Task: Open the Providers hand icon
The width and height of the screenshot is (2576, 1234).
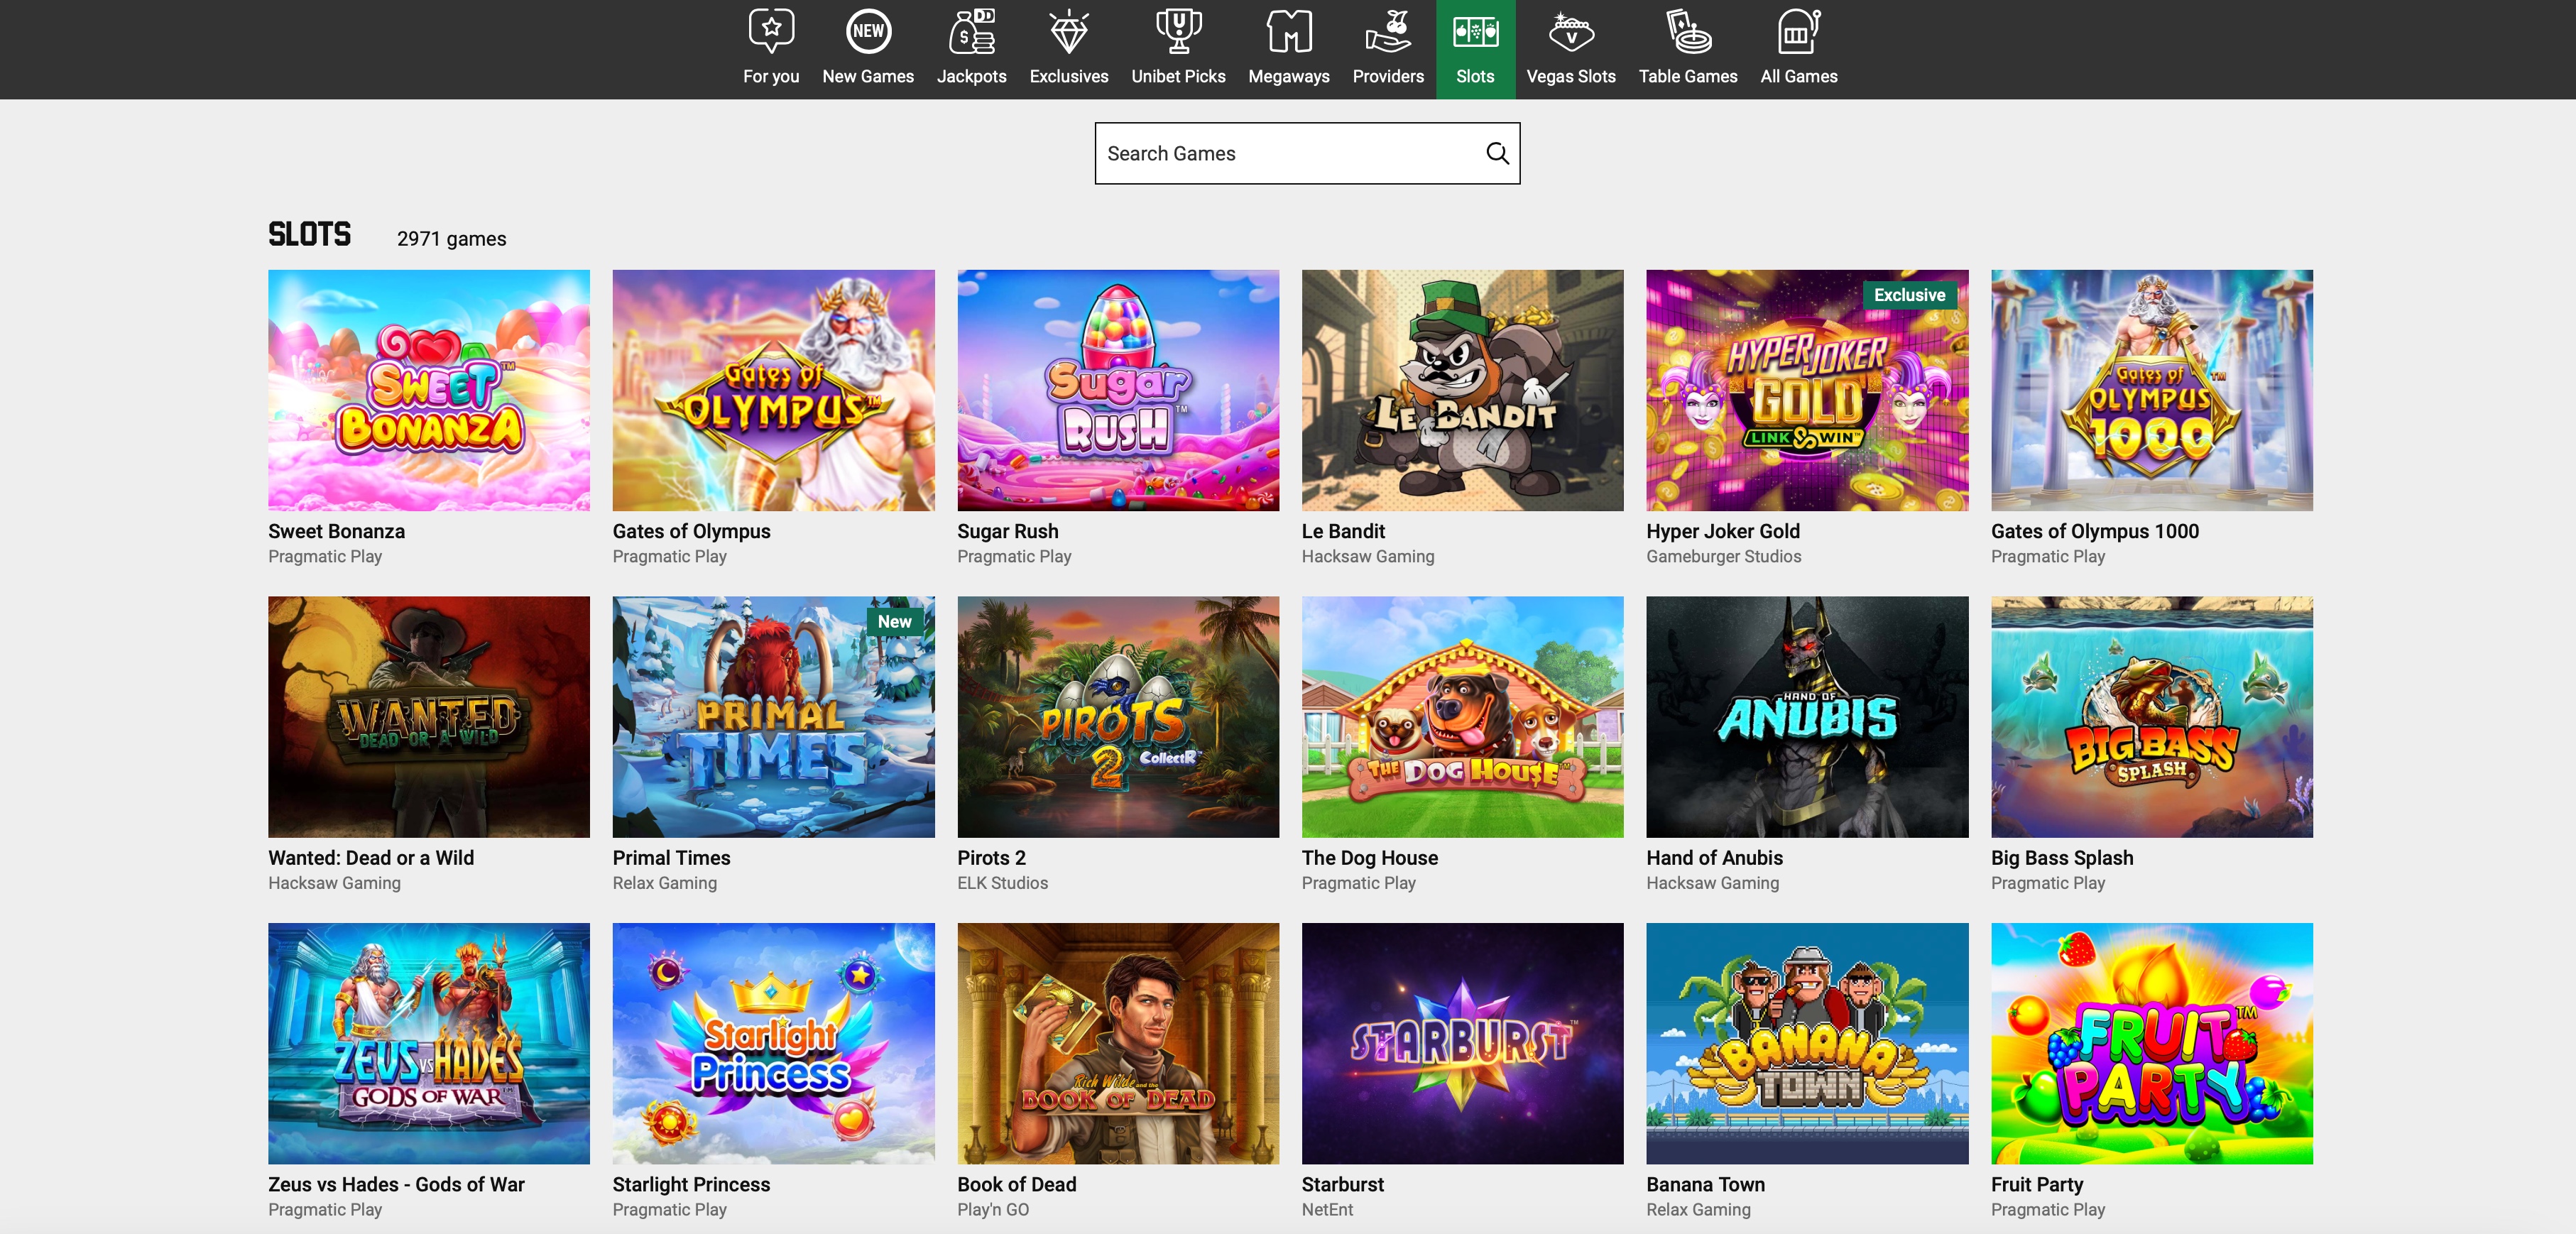Action: 1388,32
